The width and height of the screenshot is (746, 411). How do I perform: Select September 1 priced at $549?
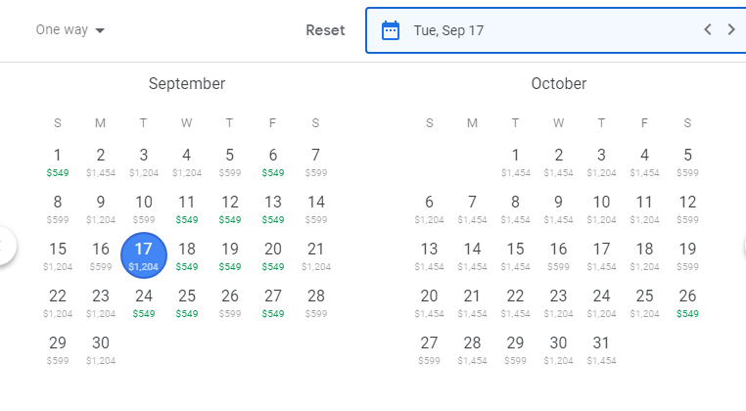click(58, 160)
